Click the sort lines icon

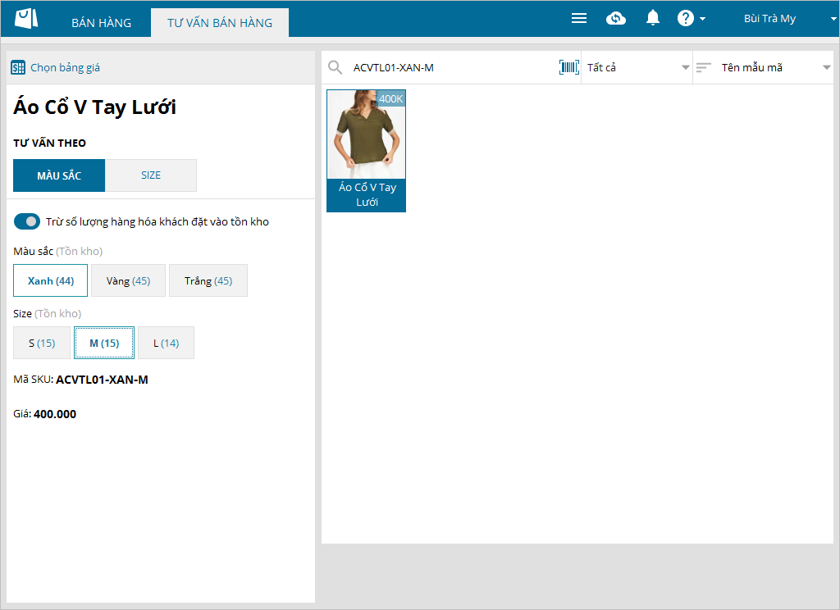pos(703,67)
